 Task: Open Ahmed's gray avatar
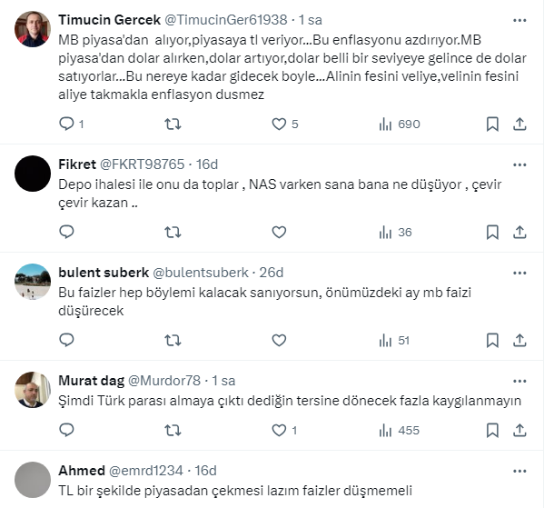(33, 479)
